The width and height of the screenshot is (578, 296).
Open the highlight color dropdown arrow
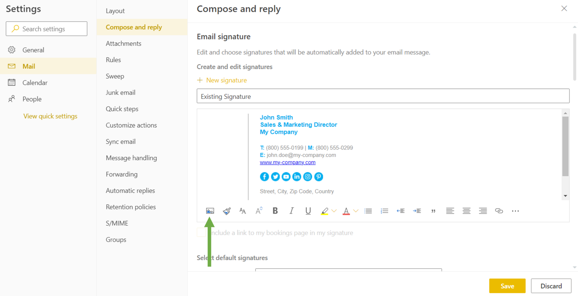[x=334, y=211]
